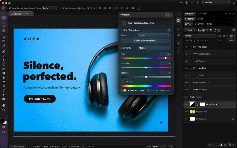
Task: Switch to the Libraries tab
Action: (x=202, y=14)
